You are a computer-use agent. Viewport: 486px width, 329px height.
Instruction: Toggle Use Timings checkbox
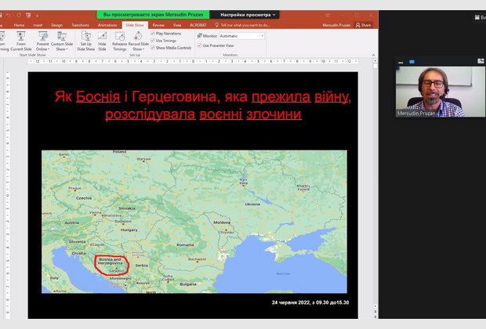(x=153, y=41)
